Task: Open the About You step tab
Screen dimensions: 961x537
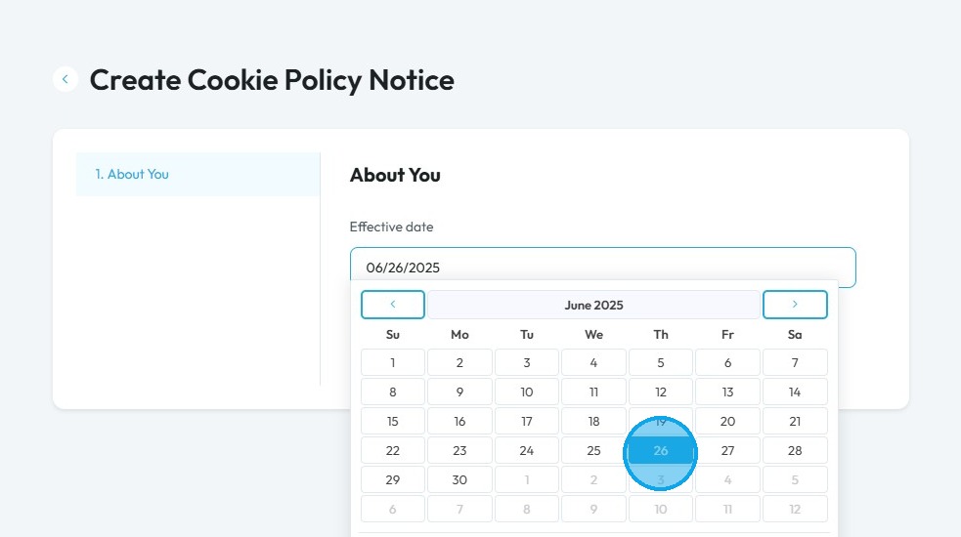Action: [197, 175]
